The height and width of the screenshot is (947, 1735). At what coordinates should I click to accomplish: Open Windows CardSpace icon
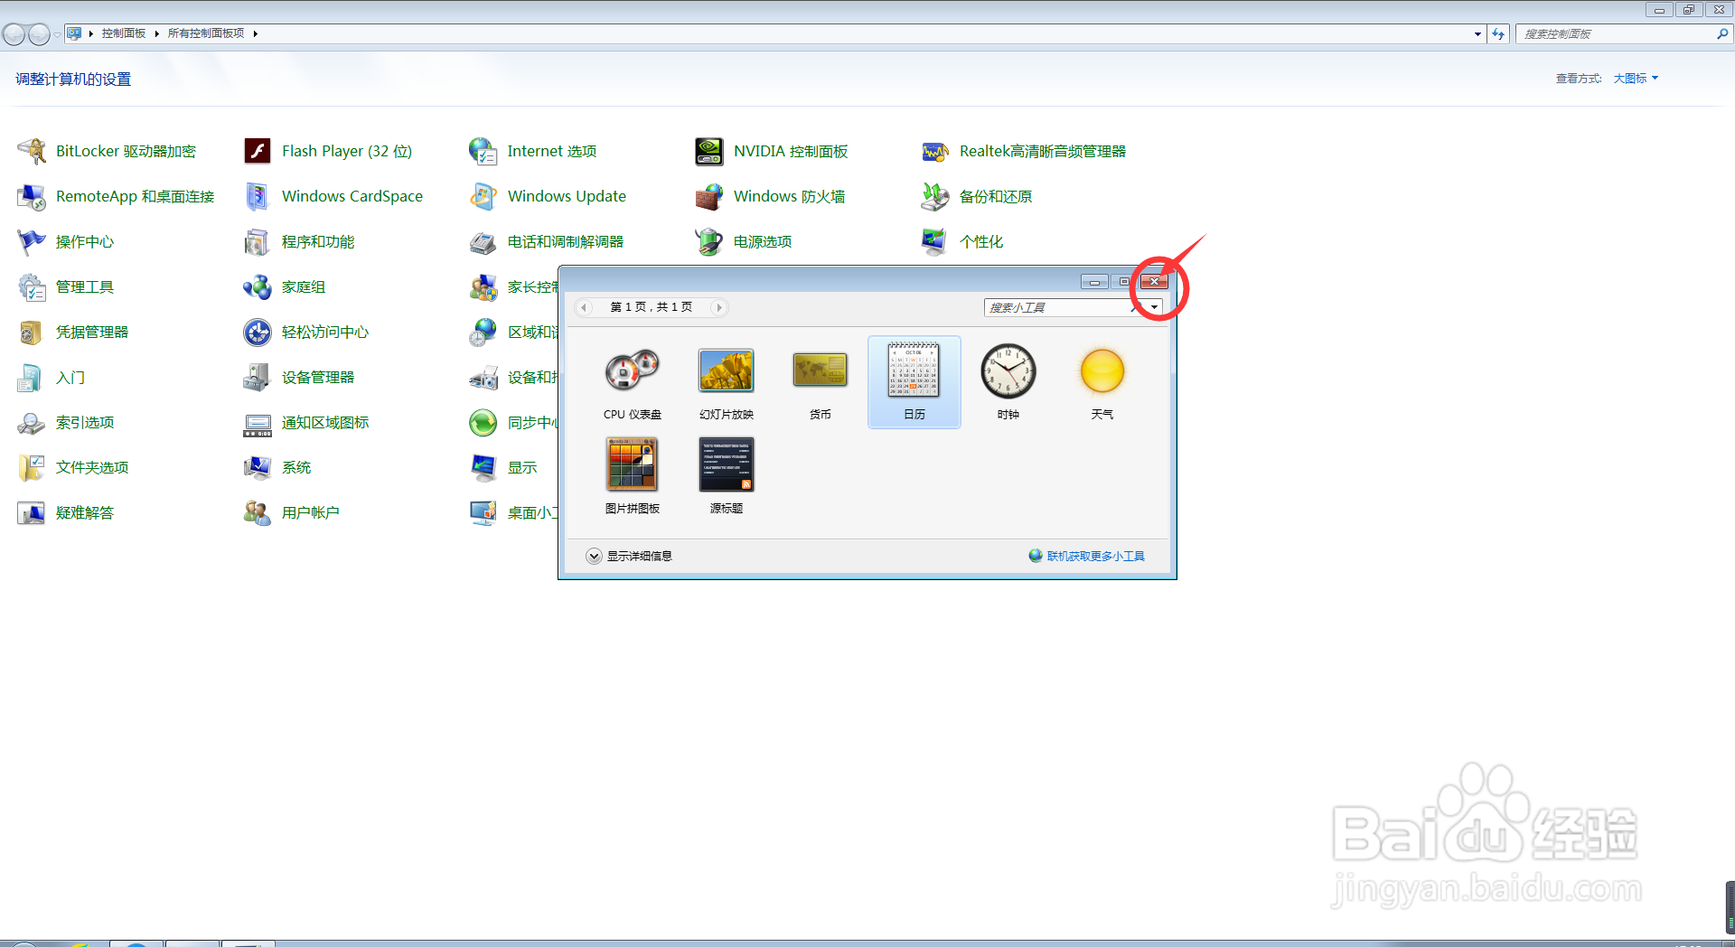click(258, 196)
